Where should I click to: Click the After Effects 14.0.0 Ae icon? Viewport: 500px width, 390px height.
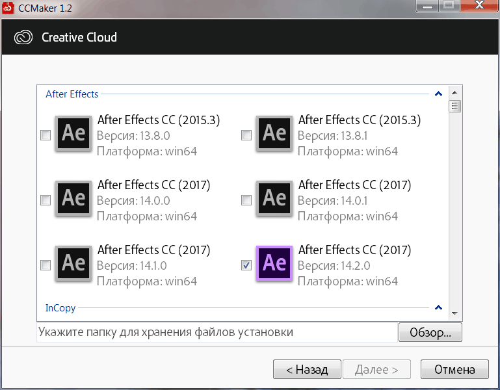(73, 198)
